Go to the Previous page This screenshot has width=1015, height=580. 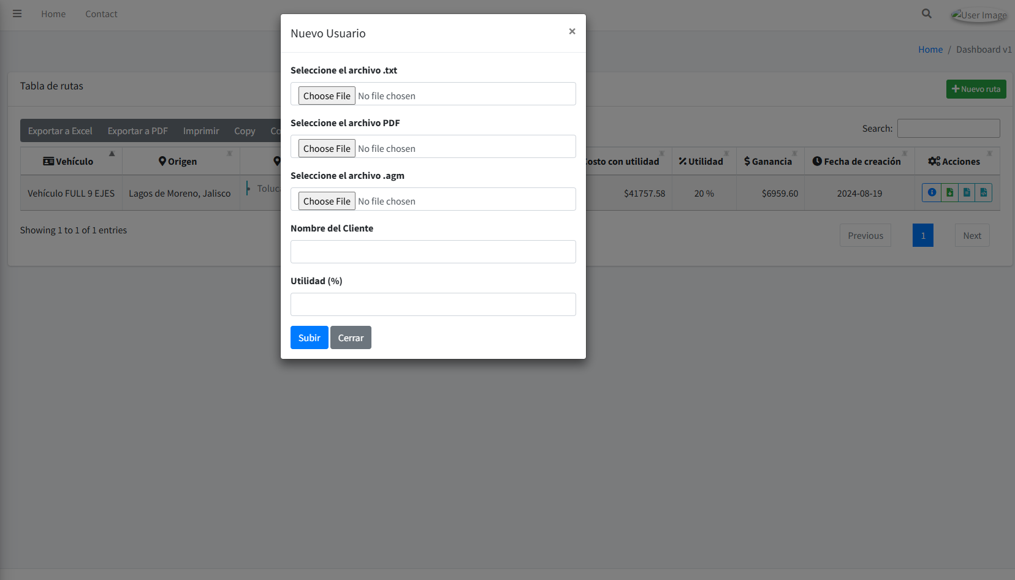pyautogui.click(x=865, y=235)
